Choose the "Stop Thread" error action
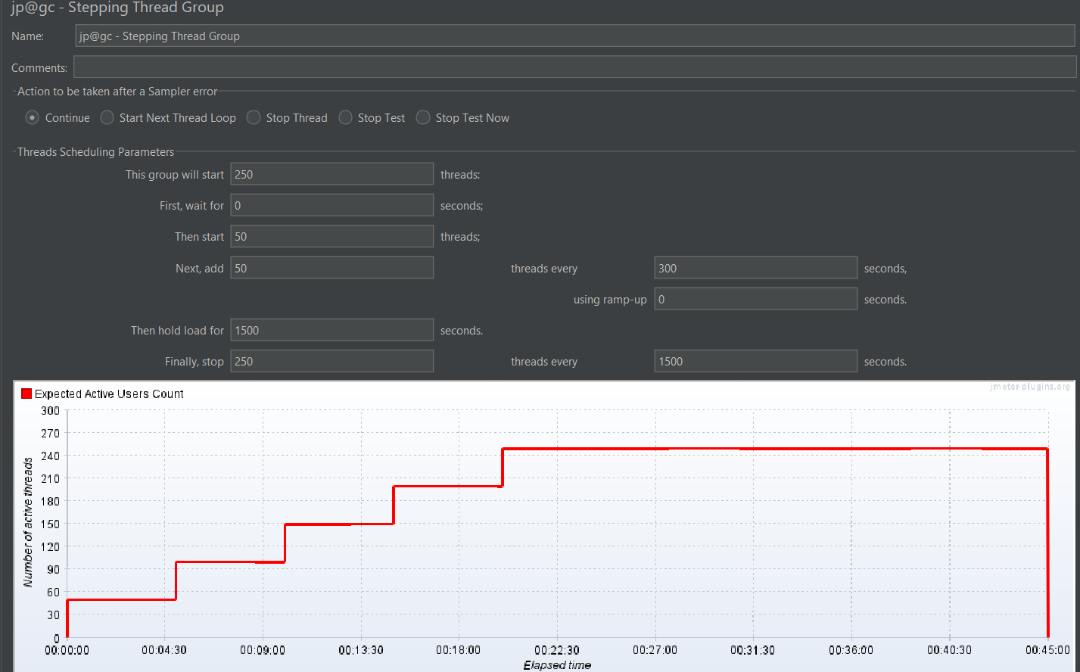 click(254, 117)
